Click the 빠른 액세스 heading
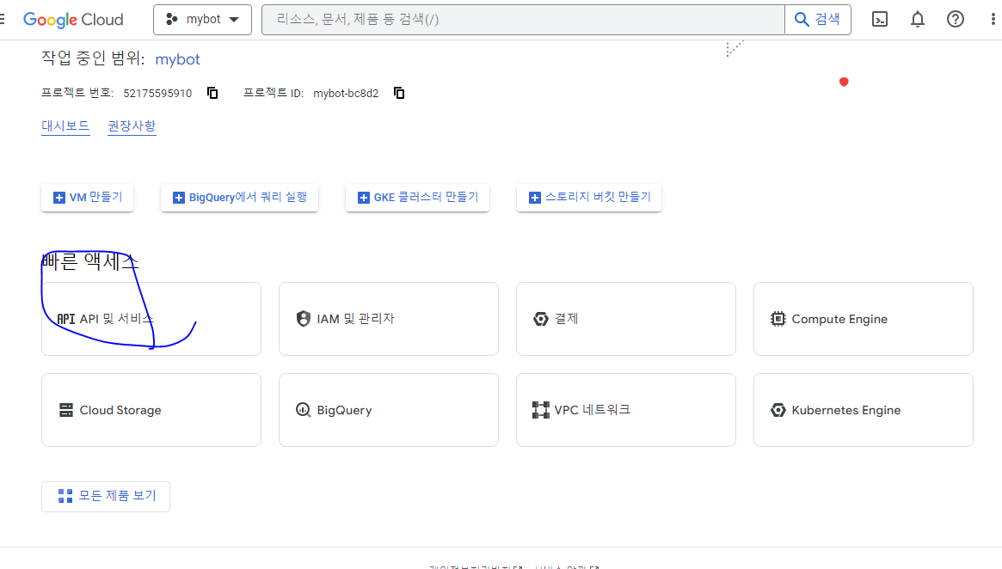The image size is (1002, 569). pos(90,262)
